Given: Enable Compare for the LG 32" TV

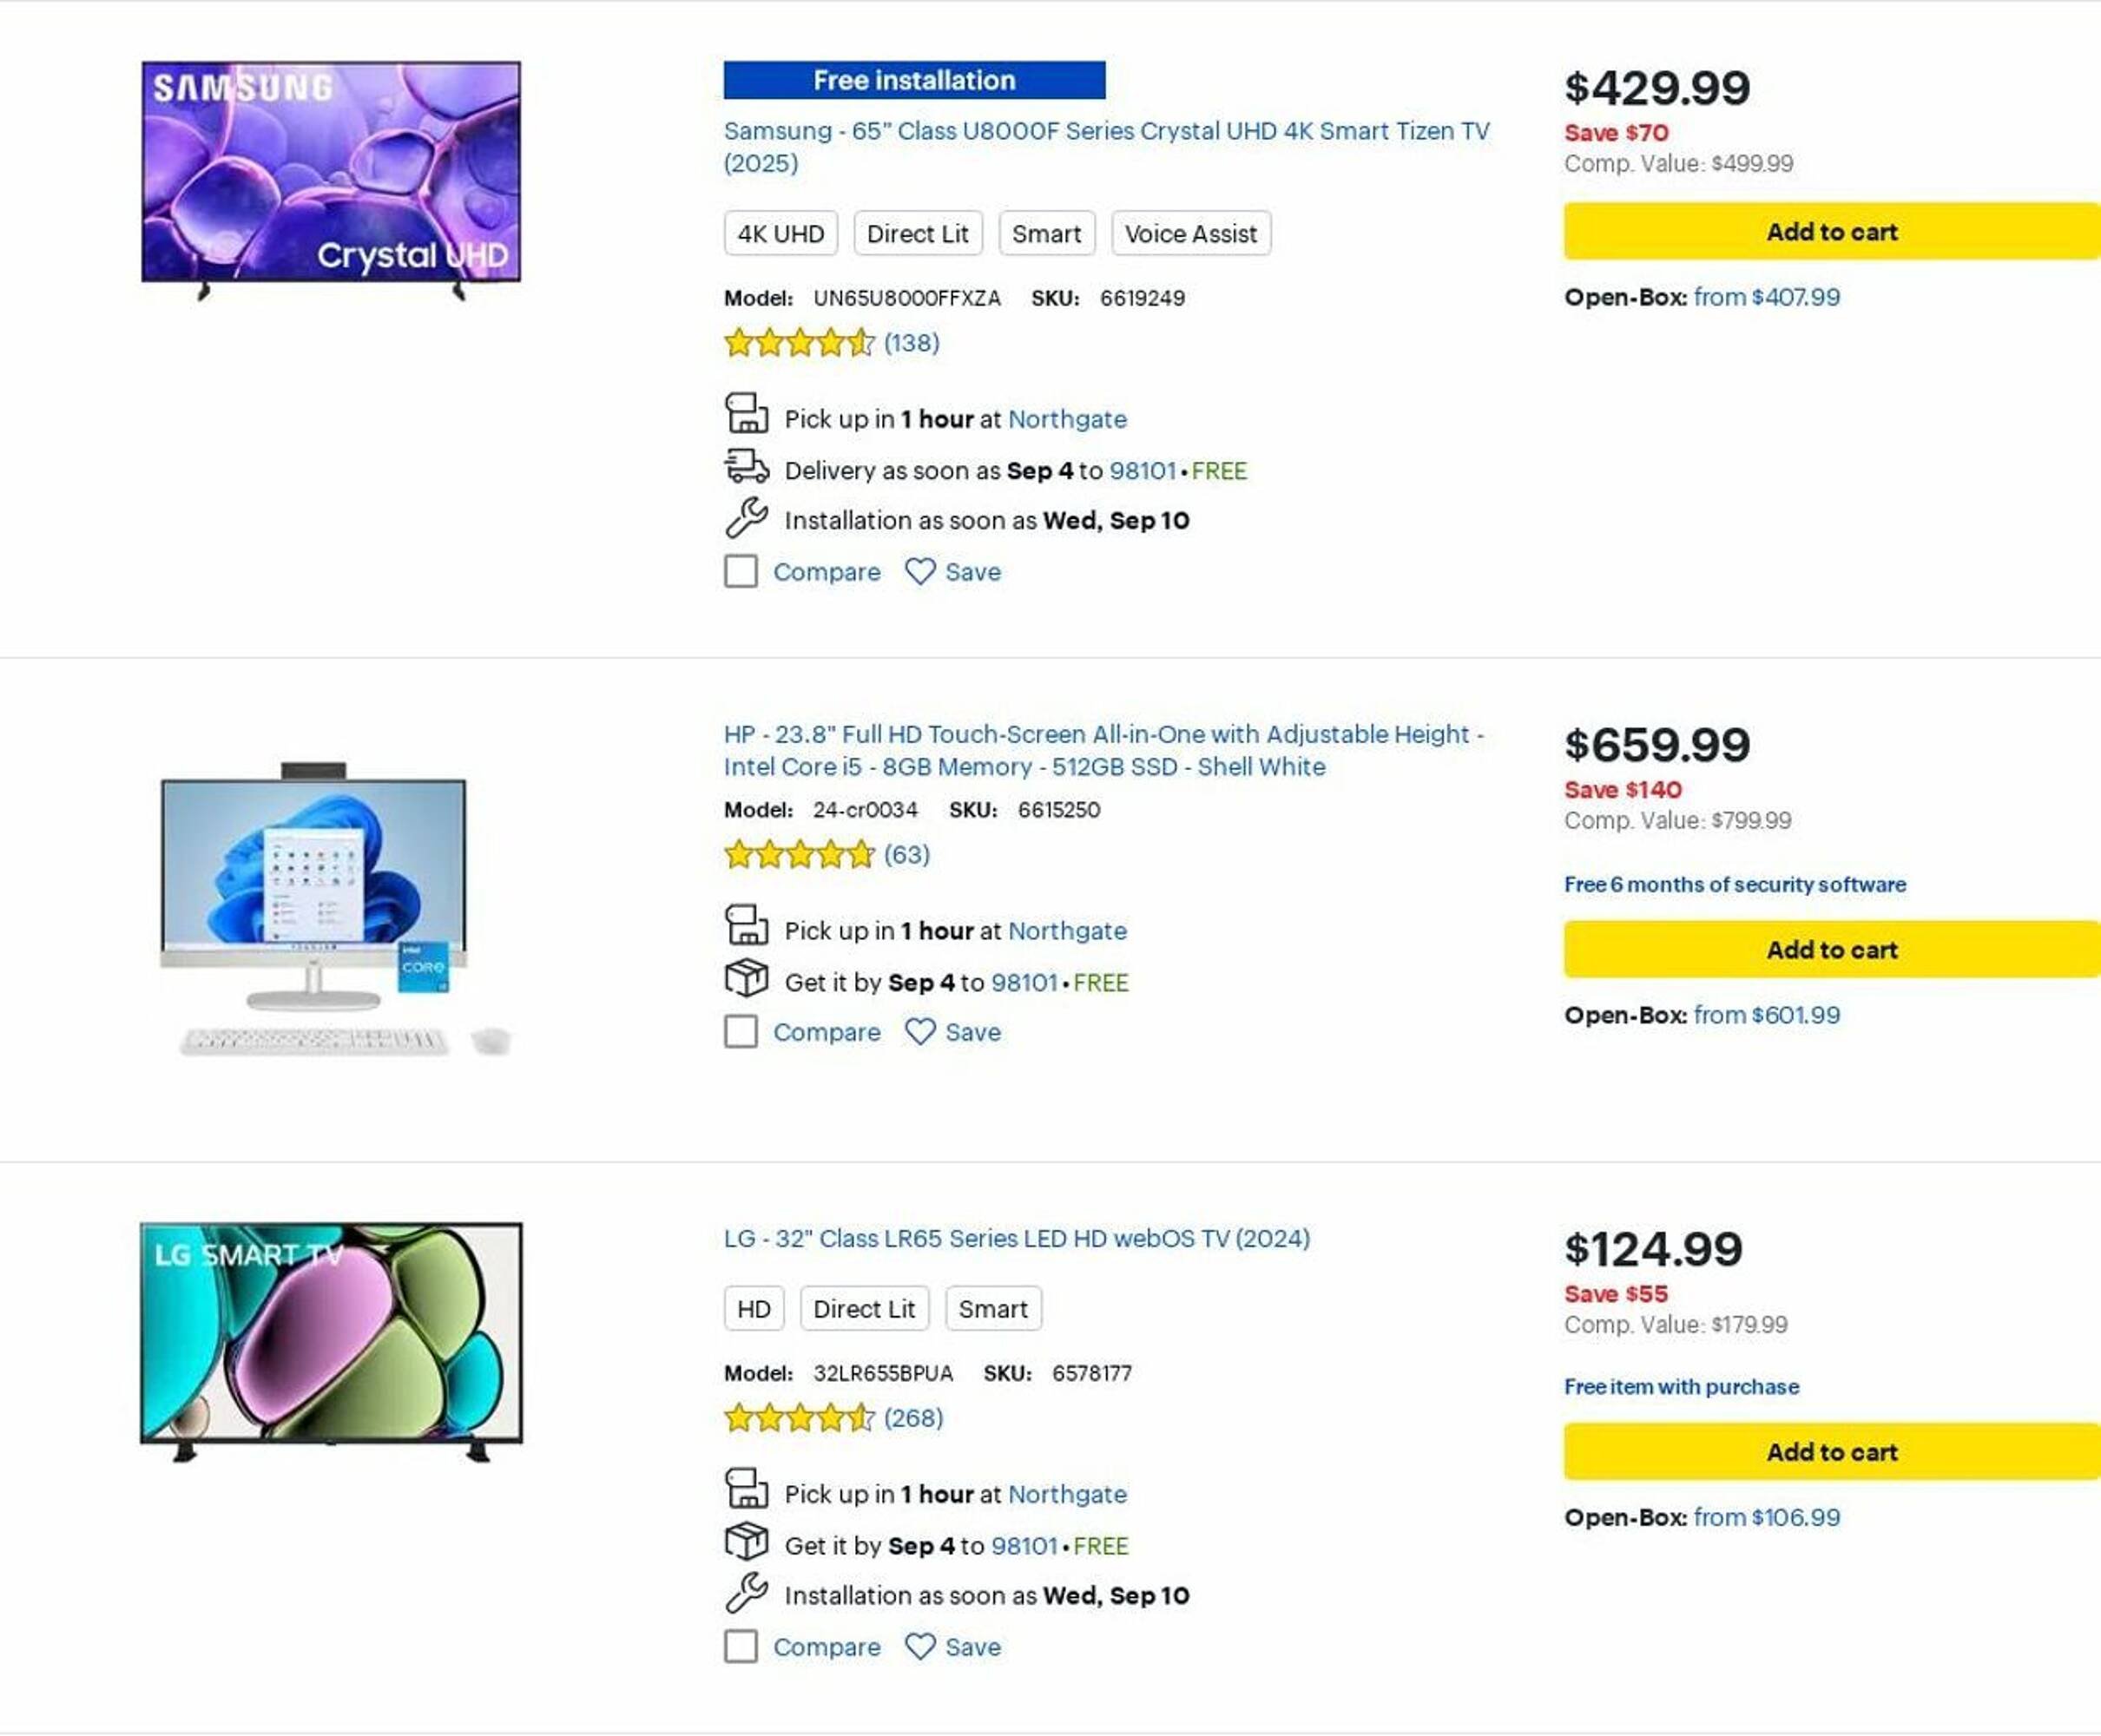Looking at the screenshot, I should point(741,1647).
